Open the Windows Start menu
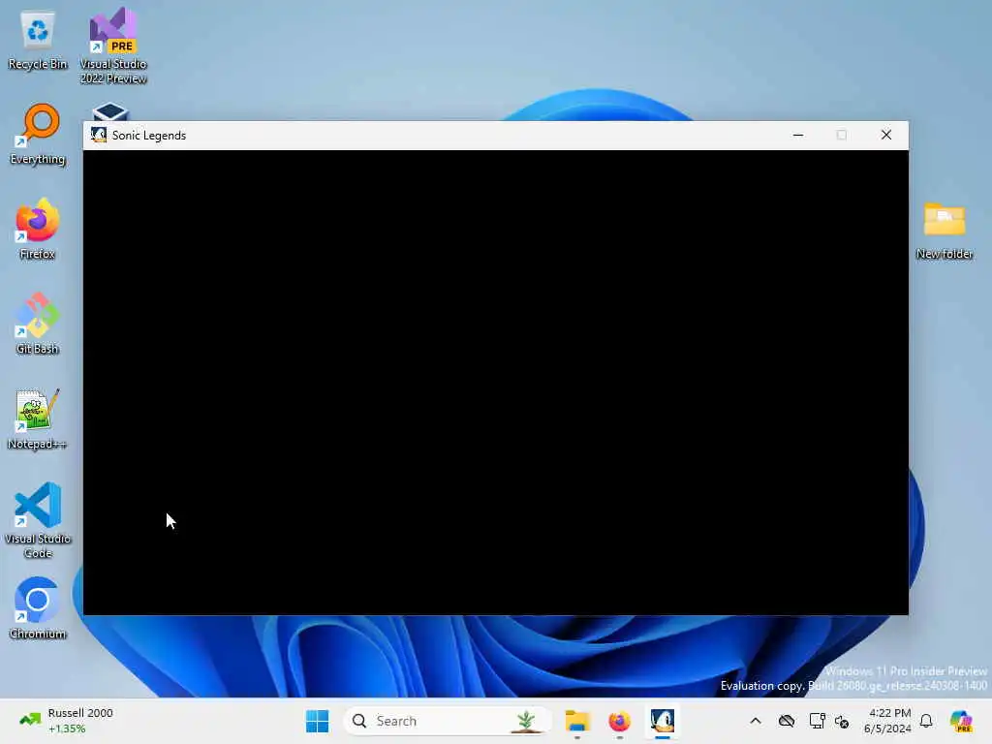Image resolution: width=992 pixels, height=744 pixels. point(317,721)
